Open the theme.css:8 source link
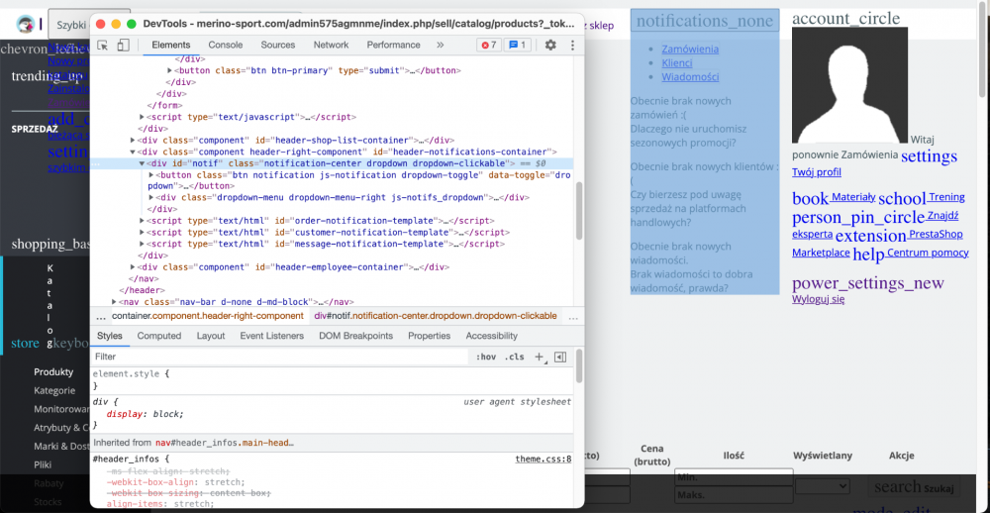The height and width of the screenshot is (513, 990). click(543, 460)
